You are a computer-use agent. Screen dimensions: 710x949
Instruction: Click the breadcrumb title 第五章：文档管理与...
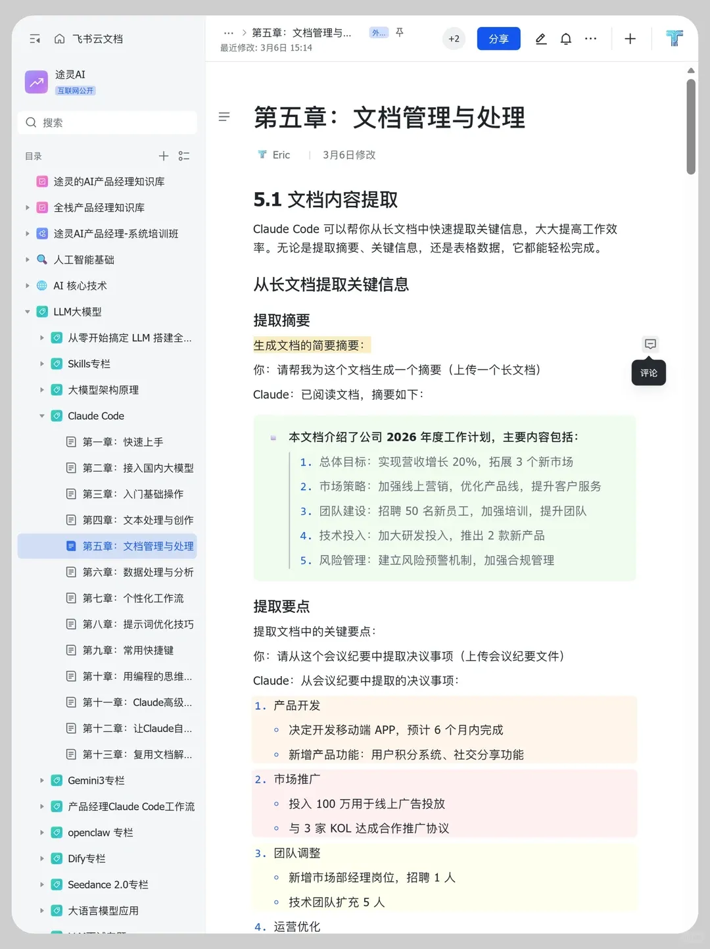[302, 33]
